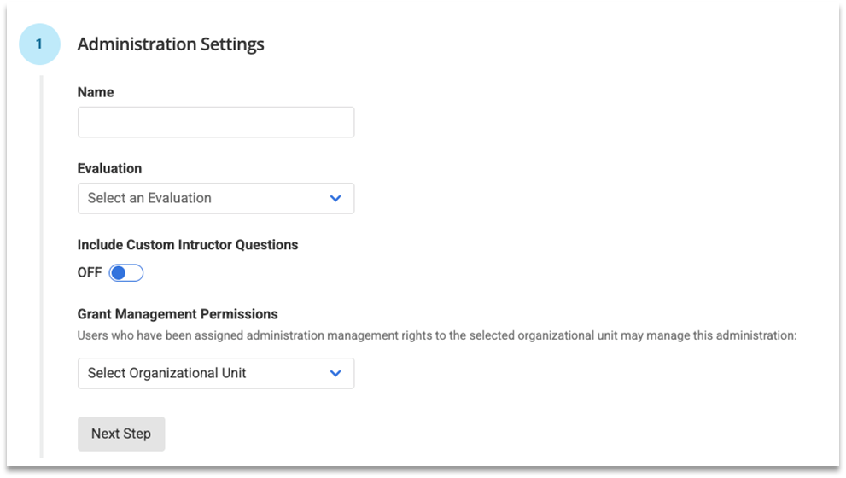Focus the Name text input field
Viewport: 846px width, 478px height.
215,122
